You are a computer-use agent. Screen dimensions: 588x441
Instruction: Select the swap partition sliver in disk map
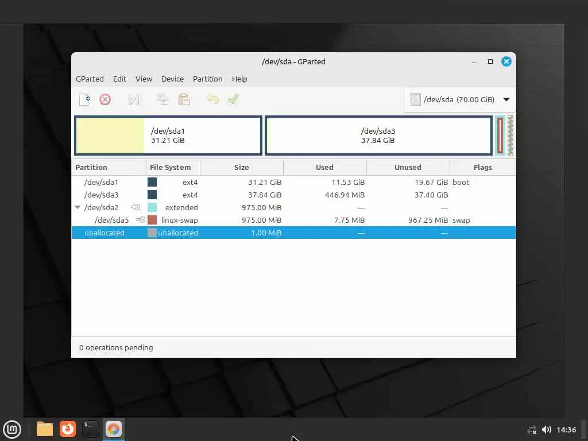click(x=500, y=136)
